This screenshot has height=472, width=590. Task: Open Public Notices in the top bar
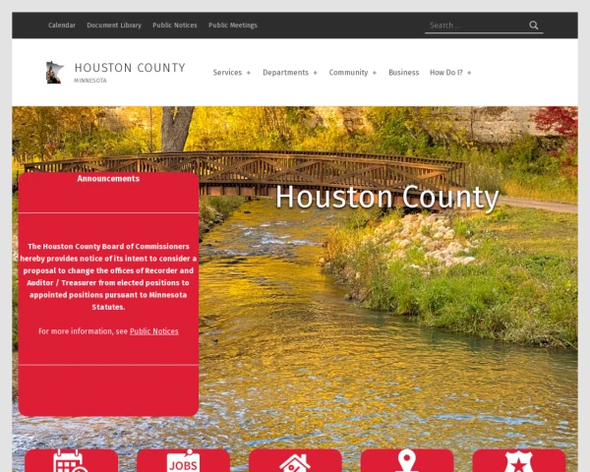click(175, 26)
